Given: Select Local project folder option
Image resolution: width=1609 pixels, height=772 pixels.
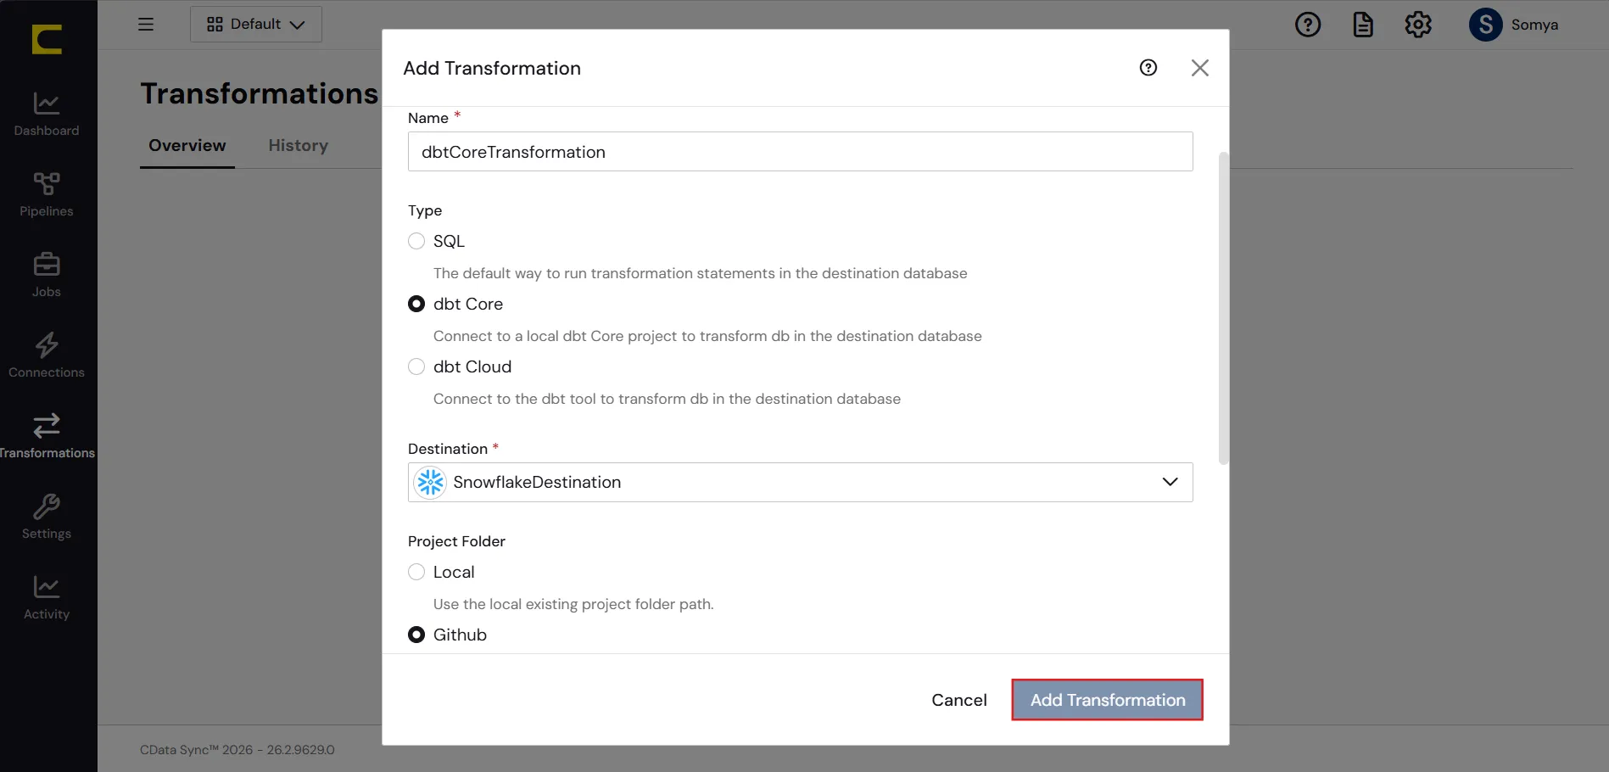Looking at the screenshot, I should (416, 573).
